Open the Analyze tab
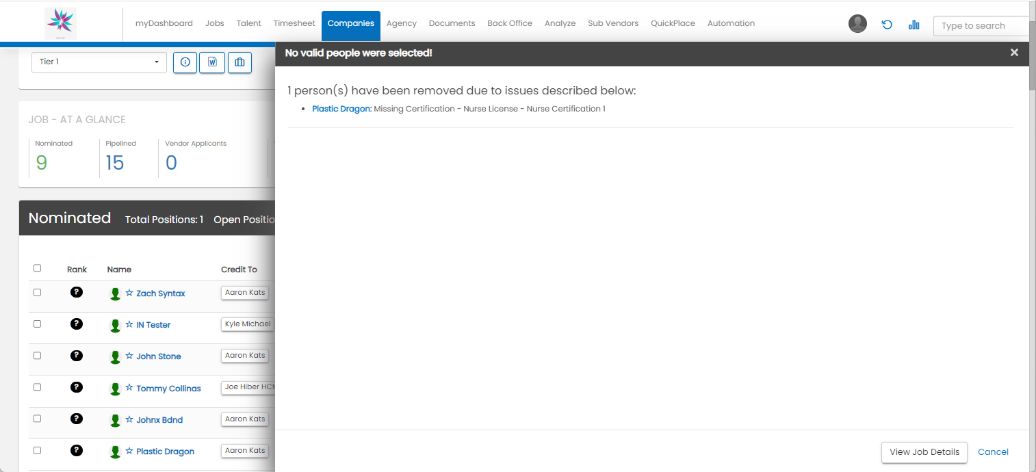This screenshot has width=1036, height=472. (560, 23)
